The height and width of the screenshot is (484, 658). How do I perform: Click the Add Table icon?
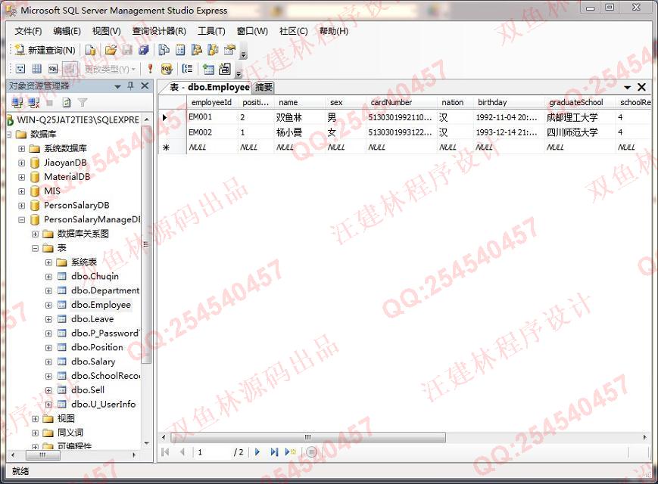pos(208,68)
